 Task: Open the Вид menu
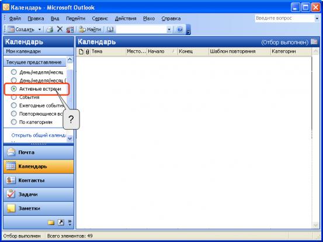click(x=55, y=19)
